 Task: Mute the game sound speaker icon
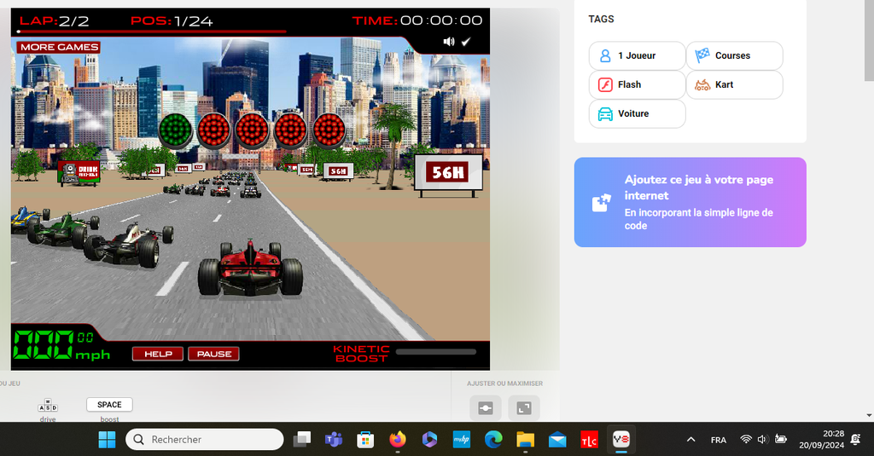(449, 42)
